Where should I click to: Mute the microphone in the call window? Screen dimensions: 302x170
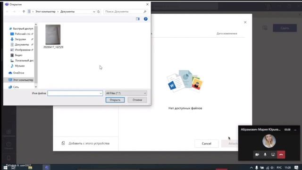265,154
